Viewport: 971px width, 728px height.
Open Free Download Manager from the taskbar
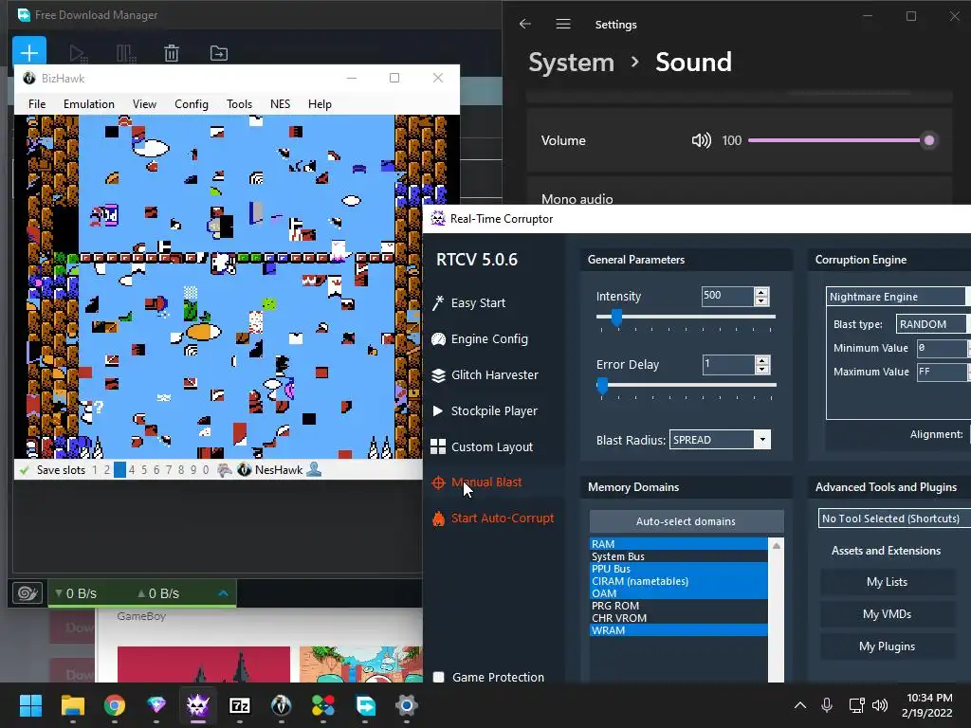[x=365, y=705]
